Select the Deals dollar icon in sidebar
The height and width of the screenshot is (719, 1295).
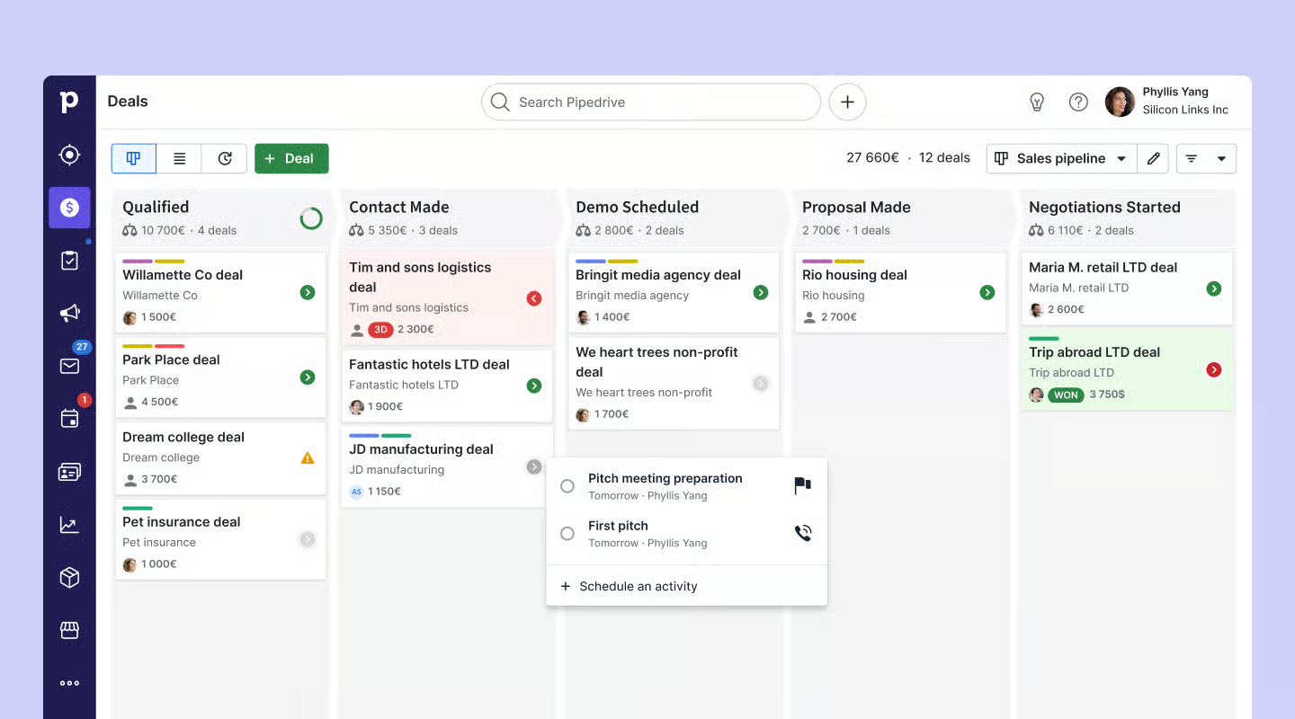point(69,208)
